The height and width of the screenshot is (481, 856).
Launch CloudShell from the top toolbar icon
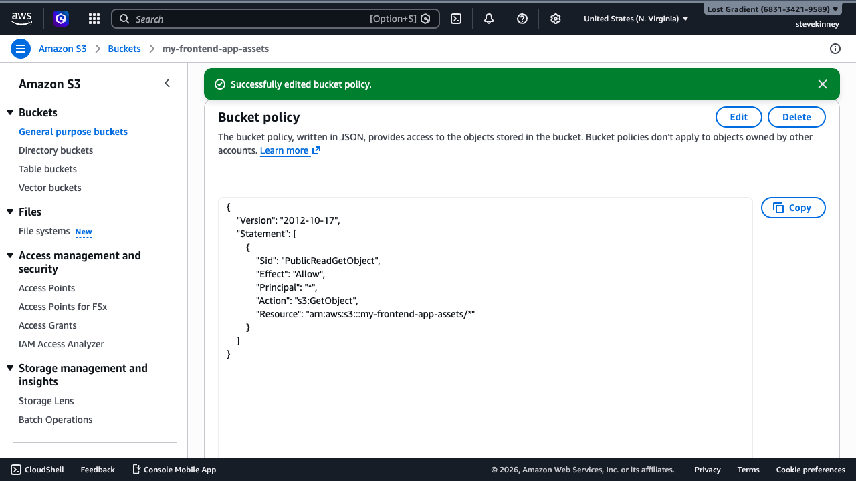[456, 19]
